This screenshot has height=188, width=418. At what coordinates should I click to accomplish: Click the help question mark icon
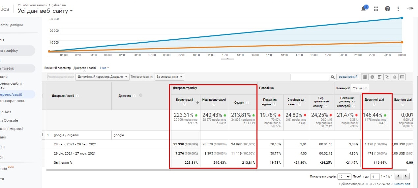tap(388, 9)
